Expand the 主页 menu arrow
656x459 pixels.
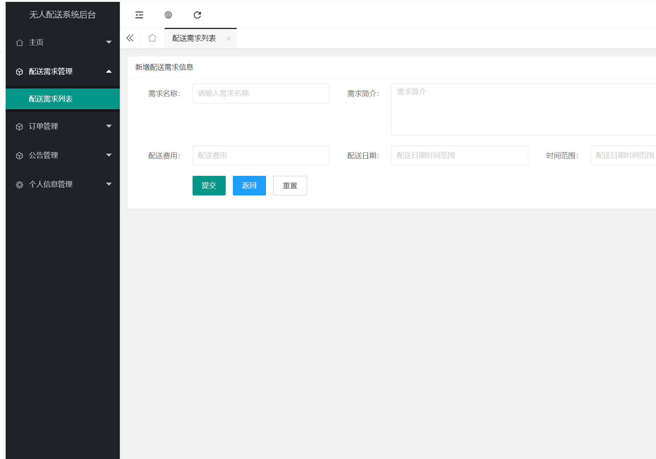(109, 42)
